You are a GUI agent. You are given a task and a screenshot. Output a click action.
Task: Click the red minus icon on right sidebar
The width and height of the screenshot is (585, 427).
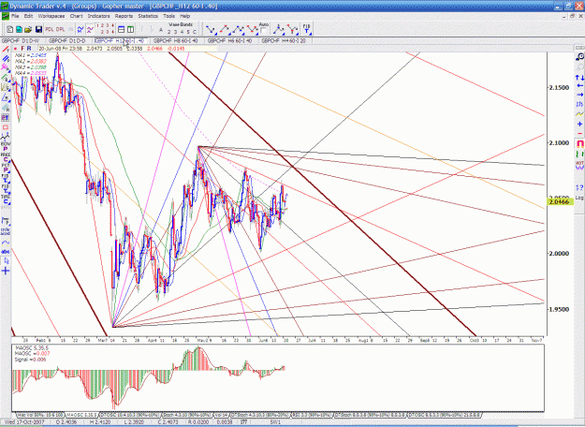coord(579,133)
